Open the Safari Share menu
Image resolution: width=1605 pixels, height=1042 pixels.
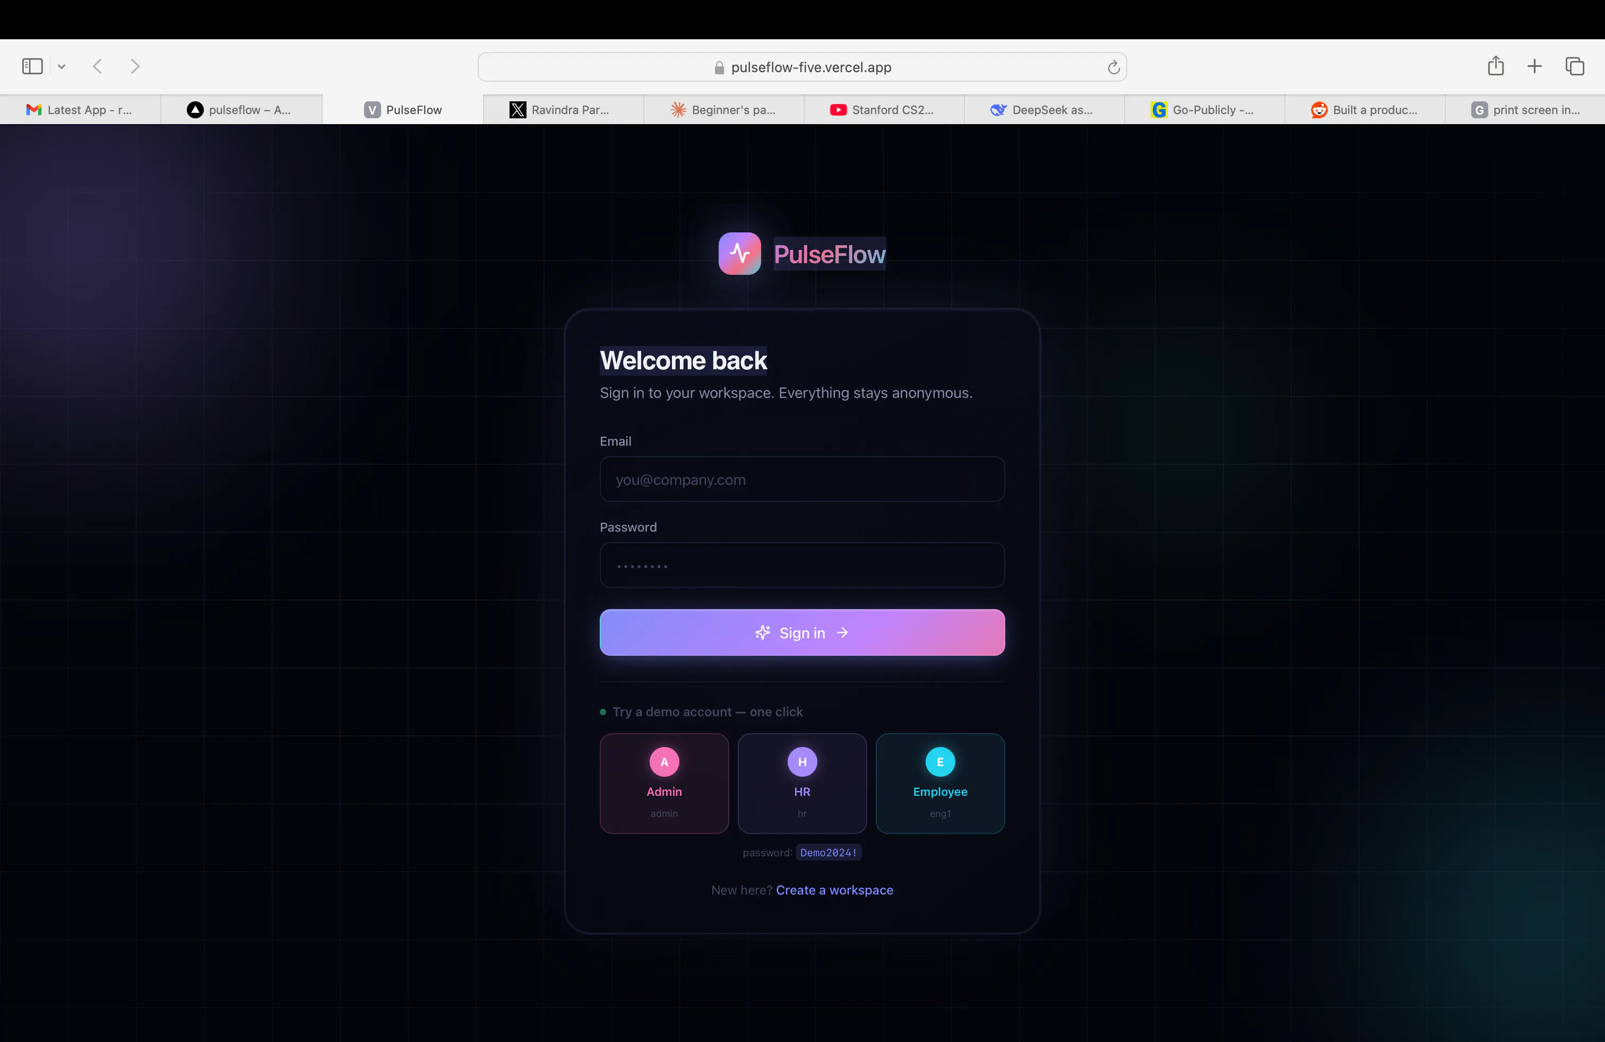(x=1496, y=65)
